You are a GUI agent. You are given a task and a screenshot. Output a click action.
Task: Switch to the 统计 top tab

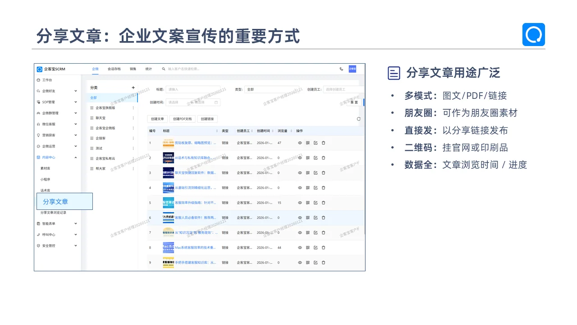pos(149,69)
